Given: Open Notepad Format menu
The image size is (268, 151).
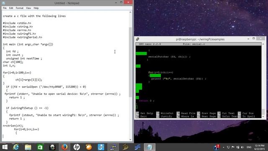Looking at the screenshot, I should tap(20, 8).
